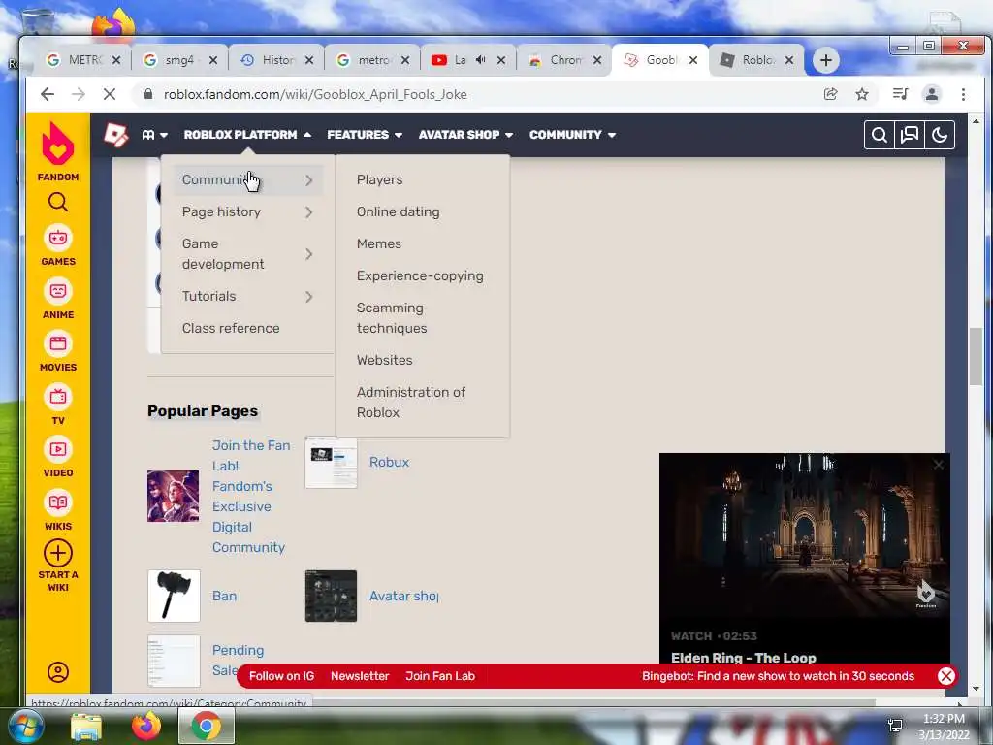Open the Community dropdown in navbar
Screen dimensions: 993x745
coord(572,135)
